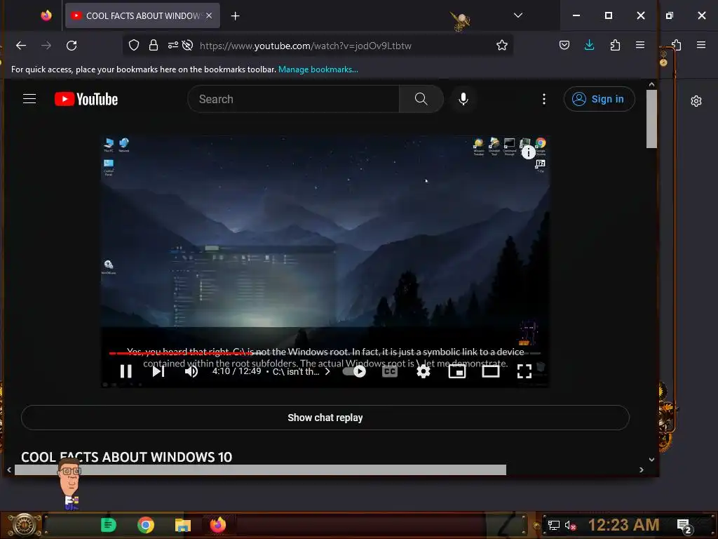Screen dimensions: 718x539
Task: Click the Sign in button
Action: tap(599, 99)
